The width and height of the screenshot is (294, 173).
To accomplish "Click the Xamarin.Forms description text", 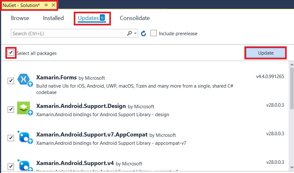I will coord(135,89).
